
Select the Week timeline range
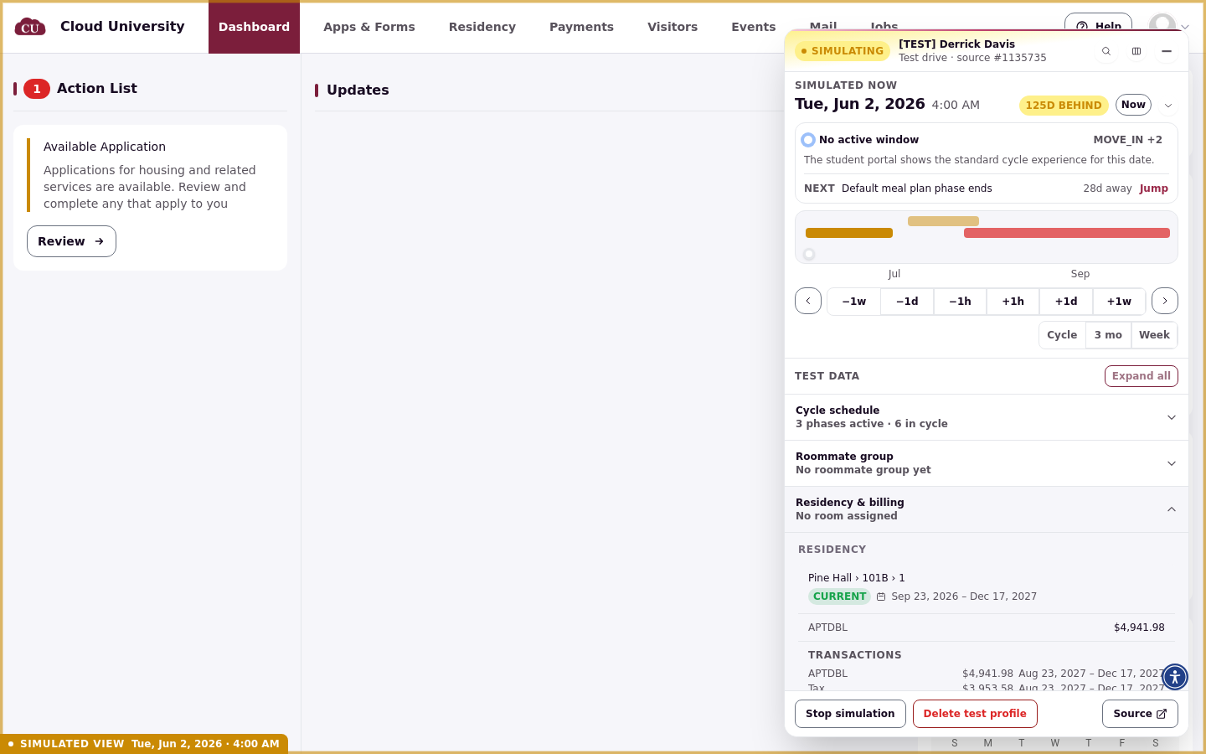click(1154, 335)
